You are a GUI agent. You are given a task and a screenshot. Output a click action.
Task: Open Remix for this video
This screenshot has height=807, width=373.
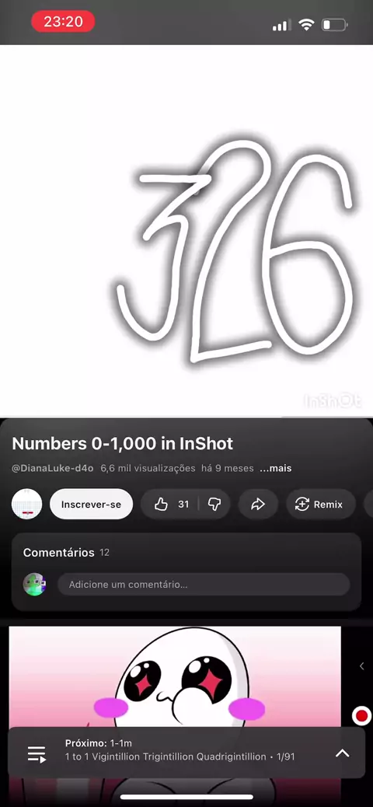point(321,505)
